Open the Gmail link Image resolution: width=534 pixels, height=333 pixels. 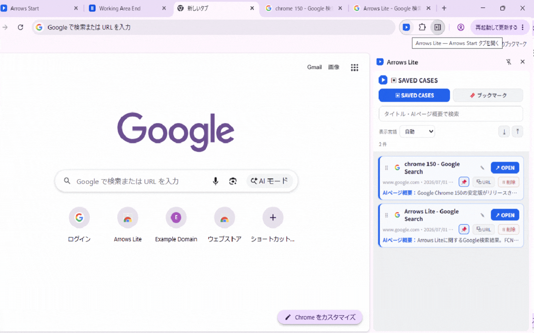point(315,67)
